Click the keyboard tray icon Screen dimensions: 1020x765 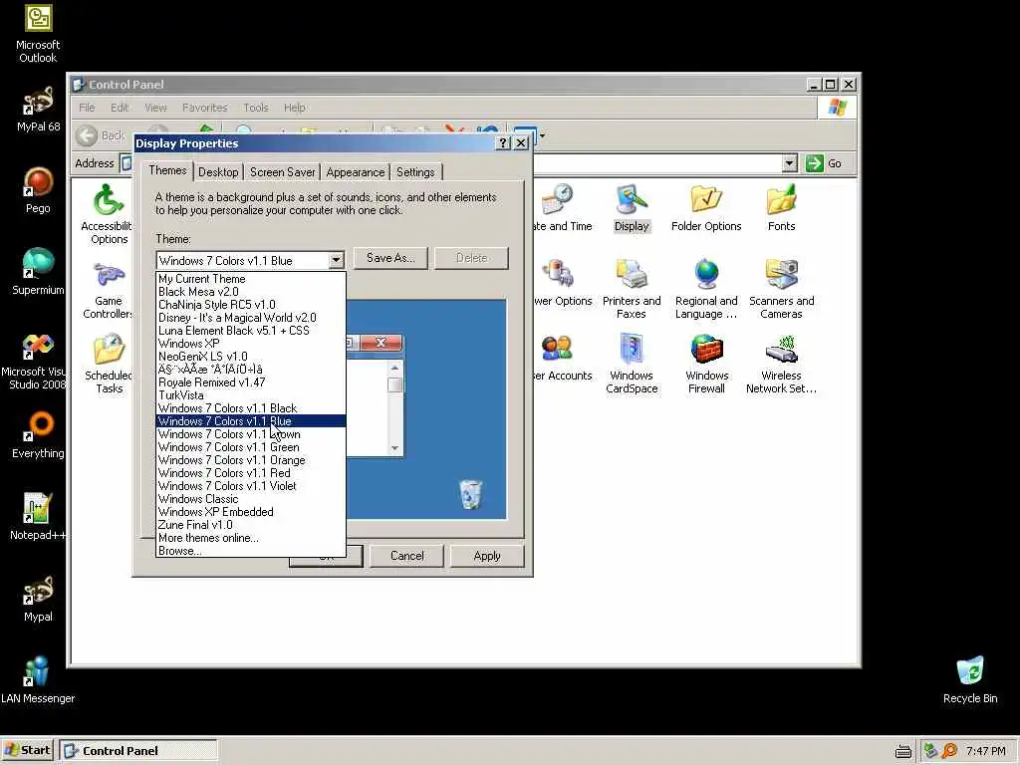[x=902, y=752]
